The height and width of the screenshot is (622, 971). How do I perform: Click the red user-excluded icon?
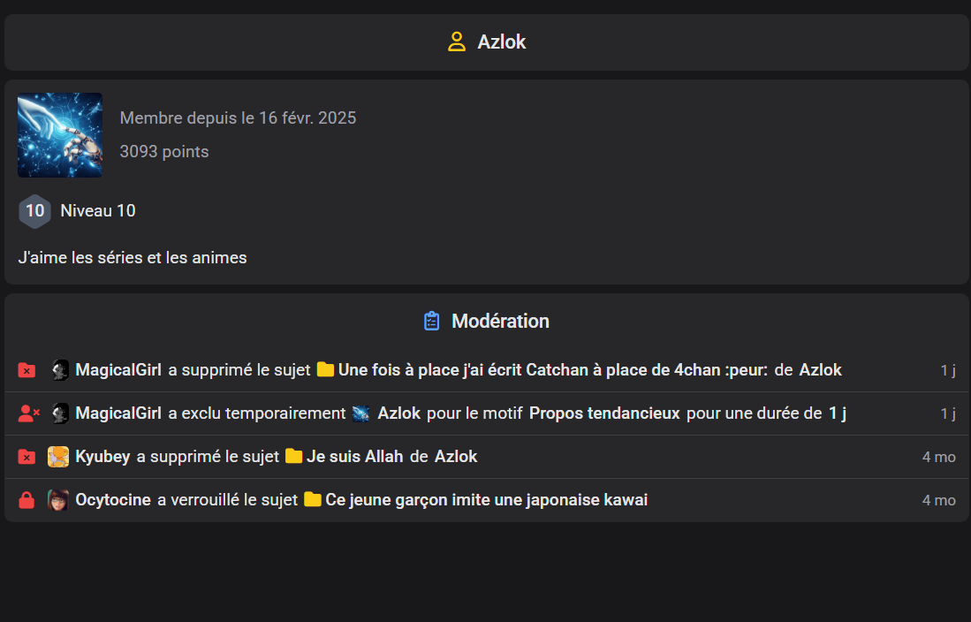pyautogui.click(x=28, y=413)
